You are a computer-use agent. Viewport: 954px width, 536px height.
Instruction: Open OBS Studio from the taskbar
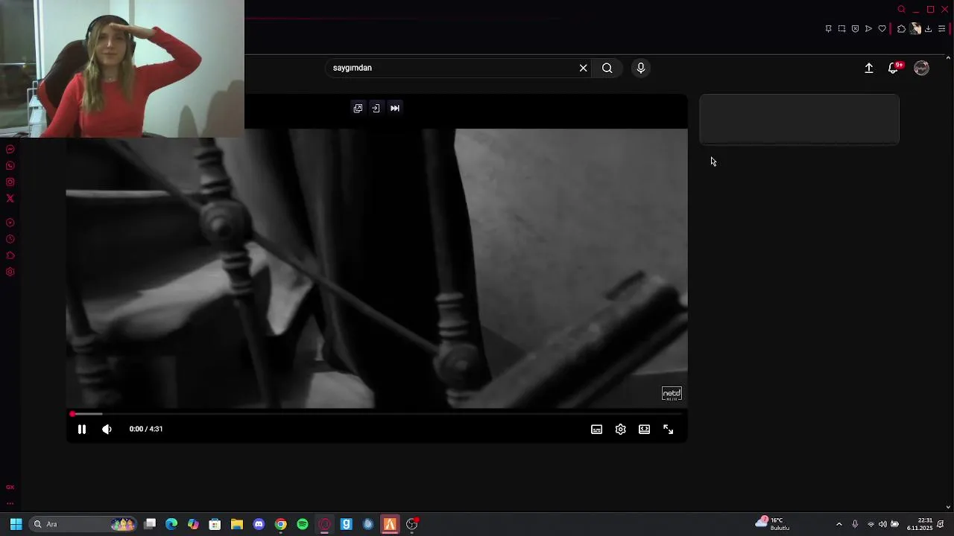tap(412, 524)
